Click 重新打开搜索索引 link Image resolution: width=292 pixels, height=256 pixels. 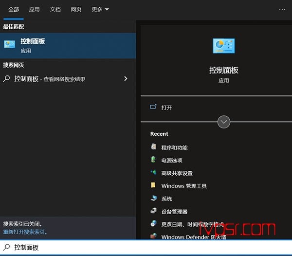coord(25,232)
